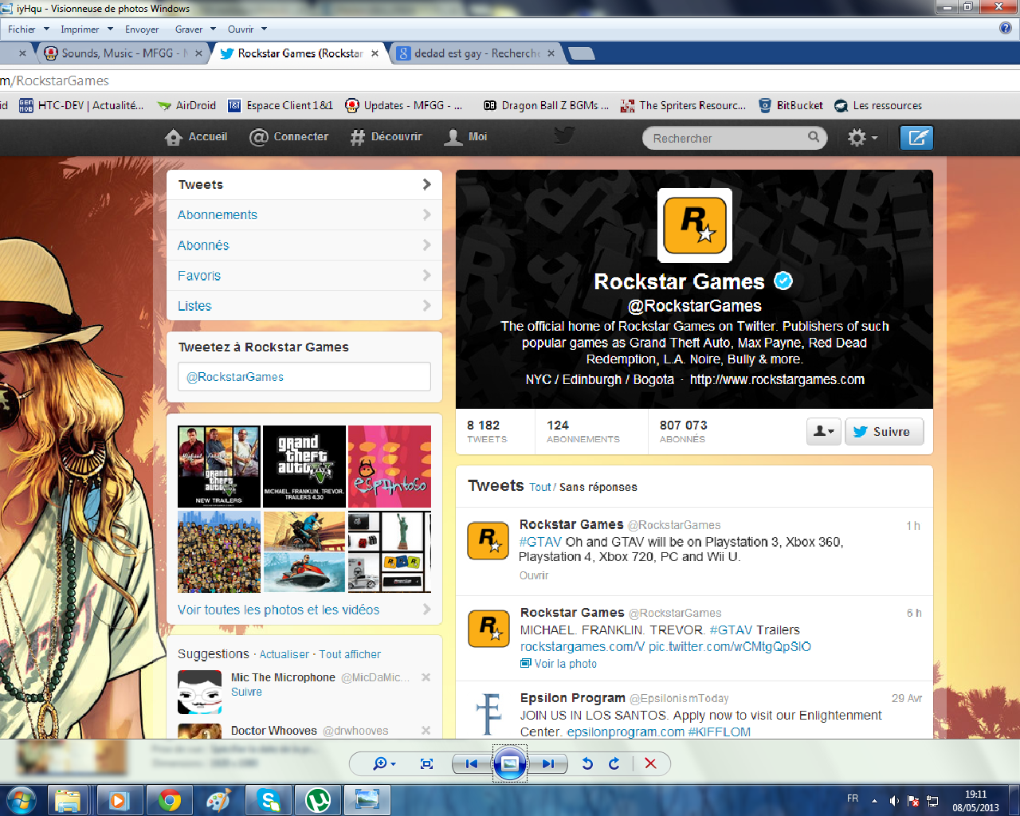
Task: Go to next photo in viewer
Action: 548,763
